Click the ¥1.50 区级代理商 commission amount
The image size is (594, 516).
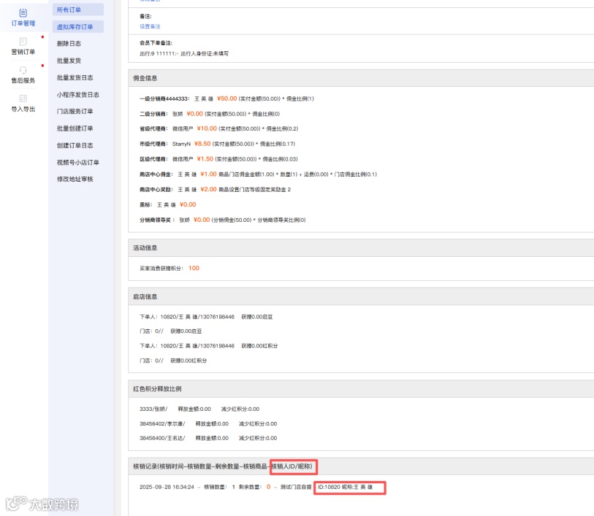205,159
